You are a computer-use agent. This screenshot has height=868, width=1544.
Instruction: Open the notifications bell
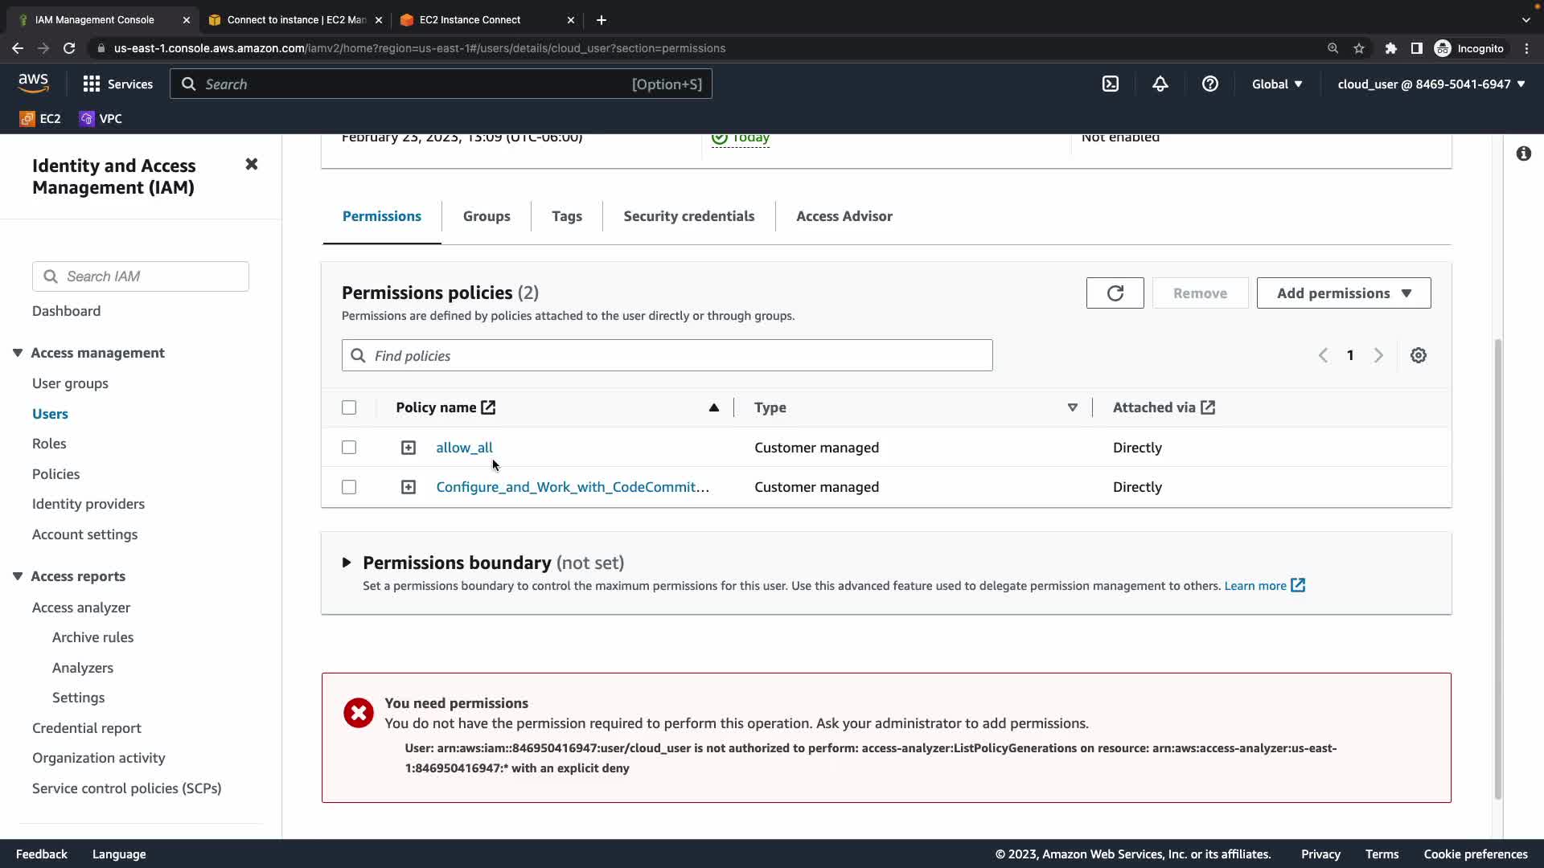1160,84
